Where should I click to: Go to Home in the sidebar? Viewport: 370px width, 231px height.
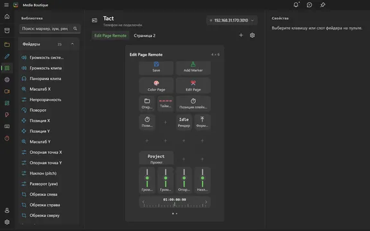coord(7,17)
